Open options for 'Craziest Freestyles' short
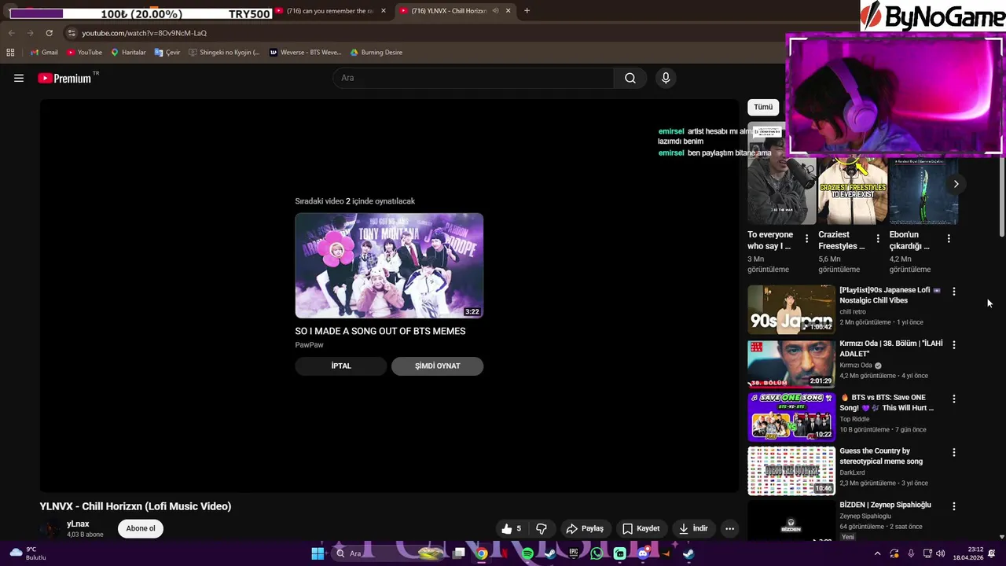Screen dimensions: 1006x566 coord(877,238)
